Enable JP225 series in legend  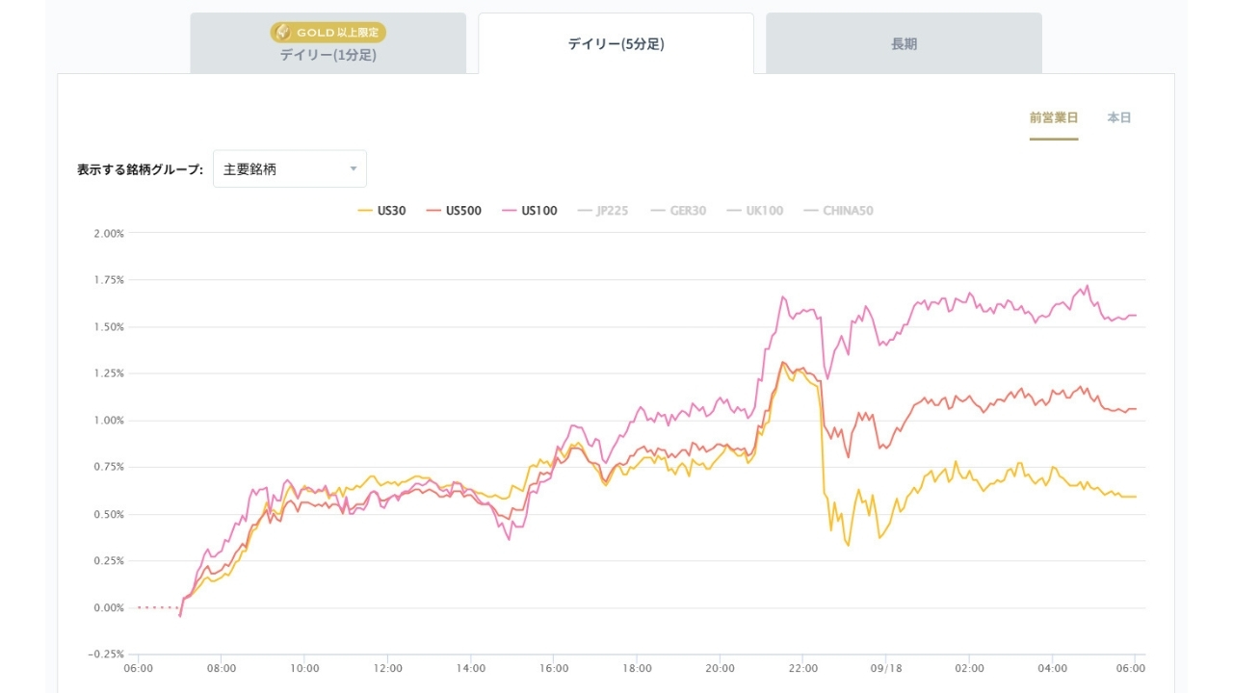[602, 211]
